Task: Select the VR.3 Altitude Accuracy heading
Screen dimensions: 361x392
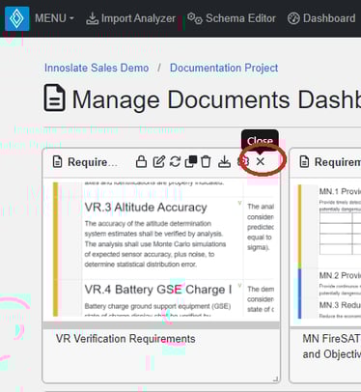Action: [x=146, y=208]
